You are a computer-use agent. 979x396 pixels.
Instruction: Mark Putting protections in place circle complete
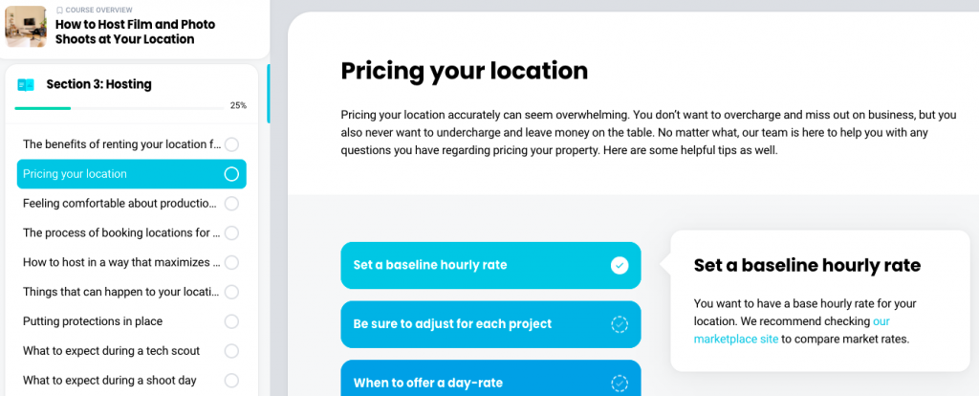(x=231, y=321)
